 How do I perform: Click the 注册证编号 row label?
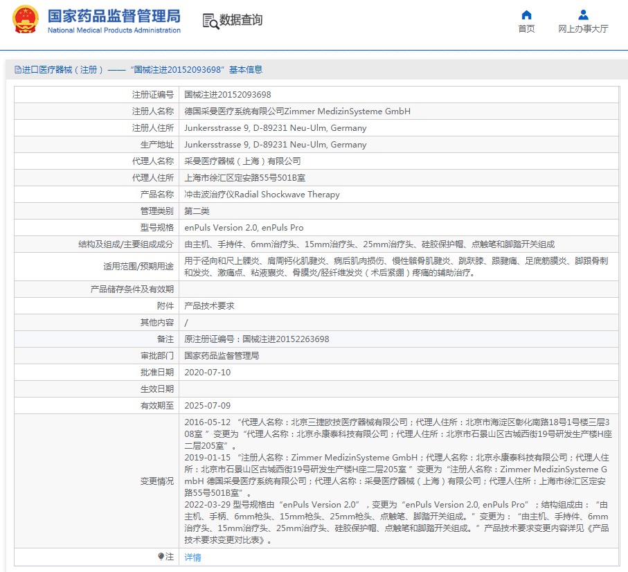[153, 95]
